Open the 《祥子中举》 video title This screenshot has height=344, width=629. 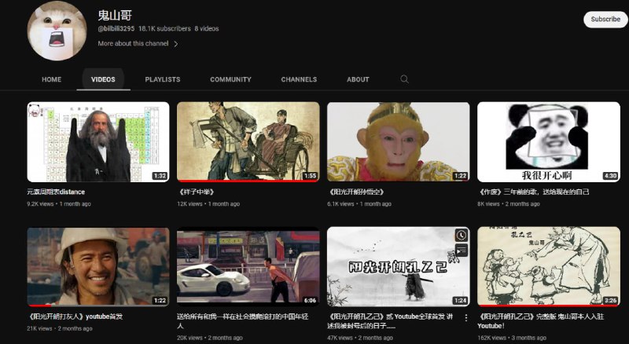coord(197,192)
